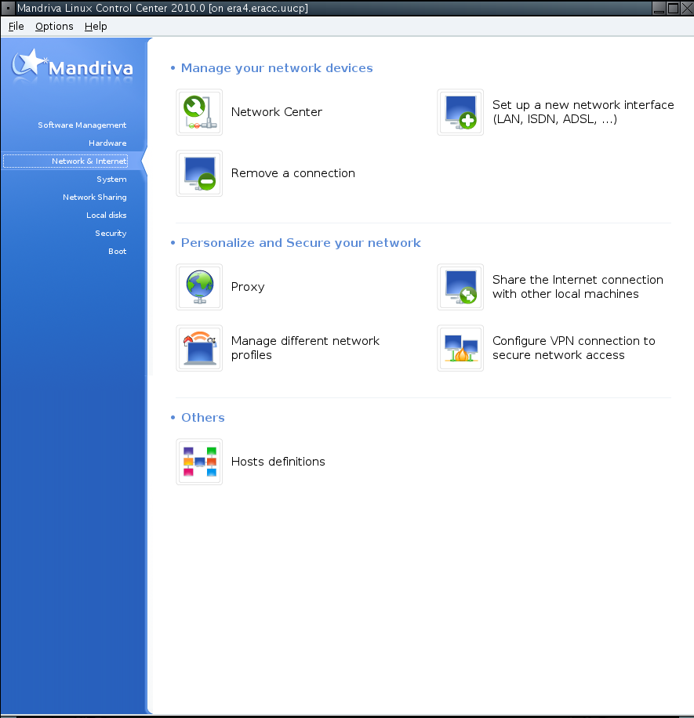The width and height of the screenshot is (694, 718).
Task: Click the window menu icon in the title bar
Action: click(8, 8)
